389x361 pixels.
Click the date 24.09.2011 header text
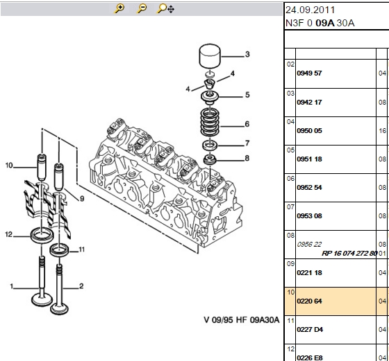click(310, 10)
